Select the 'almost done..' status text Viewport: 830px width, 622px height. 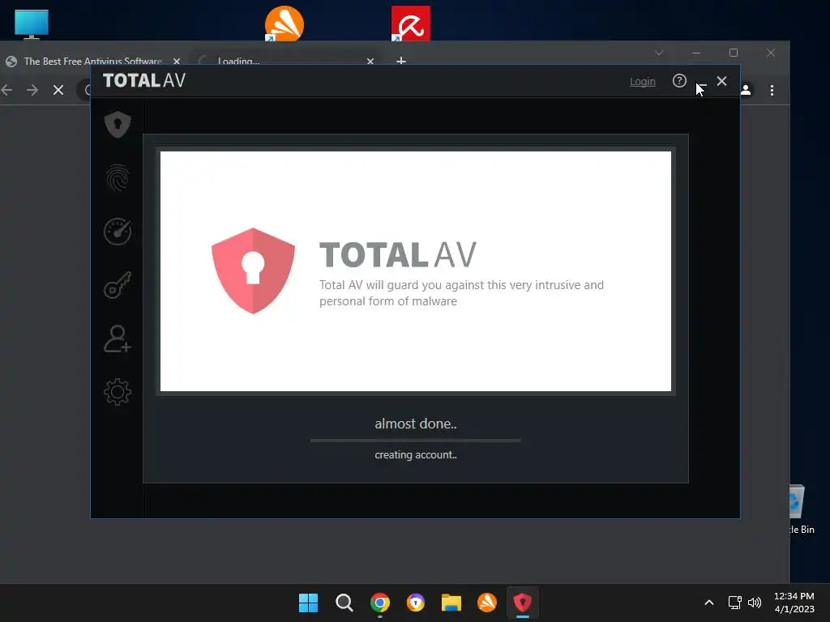(416, 424)
